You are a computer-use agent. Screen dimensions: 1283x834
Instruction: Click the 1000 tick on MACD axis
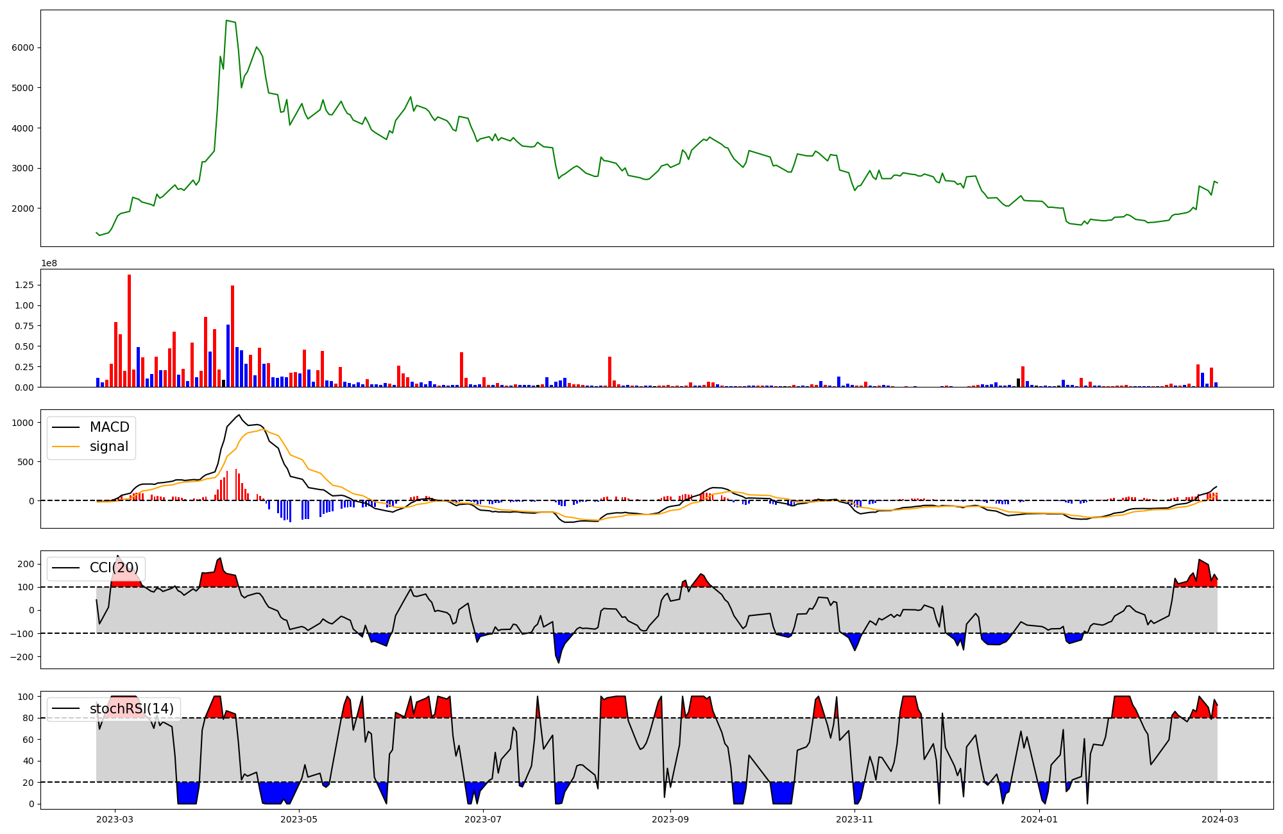[x=23, y=423]
